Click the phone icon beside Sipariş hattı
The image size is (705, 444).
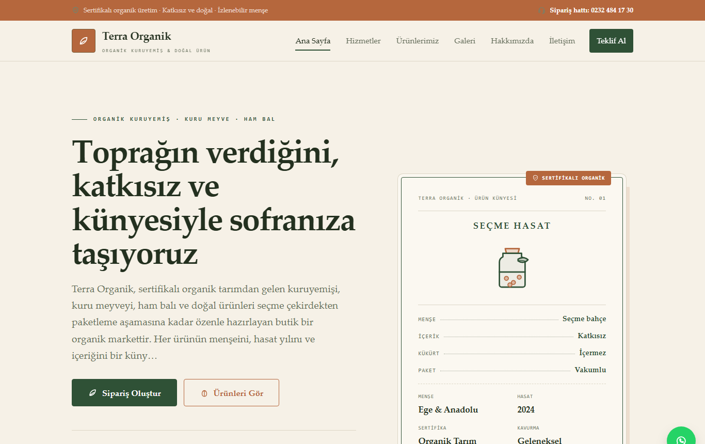pyautogui.click(x=541, y=10)
